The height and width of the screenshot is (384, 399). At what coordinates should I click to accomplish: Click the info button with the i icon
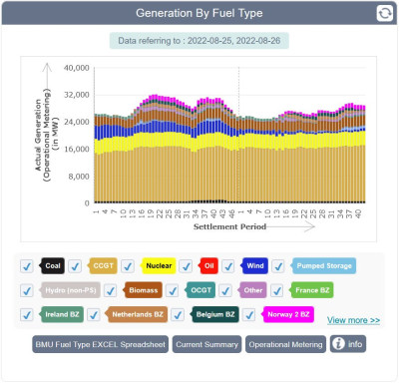[348, 344]
